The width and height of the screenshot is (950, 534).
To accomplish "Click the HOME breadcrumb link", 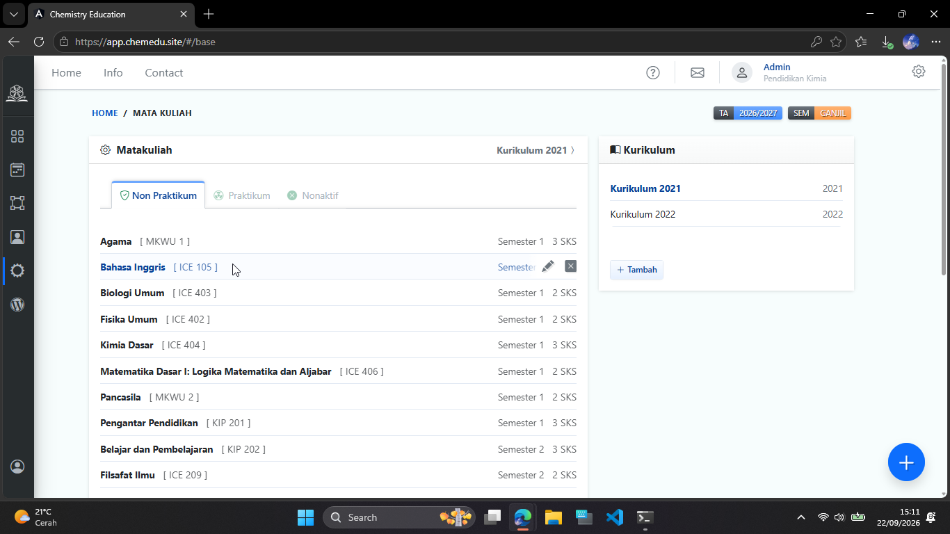I will (x=105, y=113).
